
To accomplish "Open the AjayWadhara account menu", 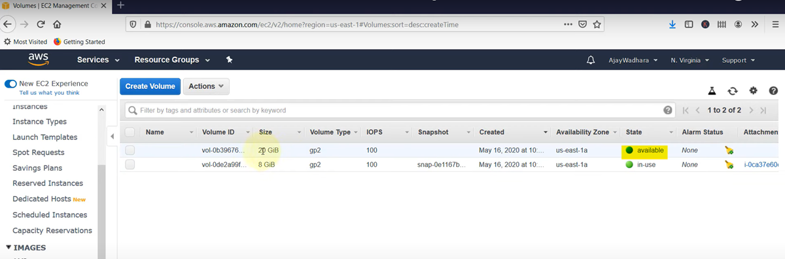I will click(633, 60).
